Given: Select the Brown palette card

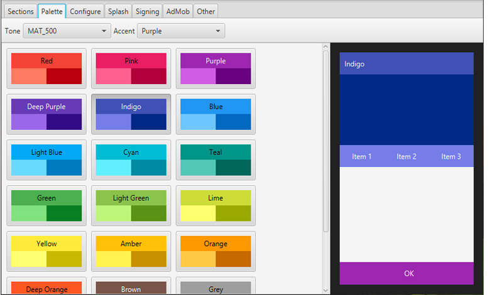Looking at the screenshot, I should click(x=131, y=286).
